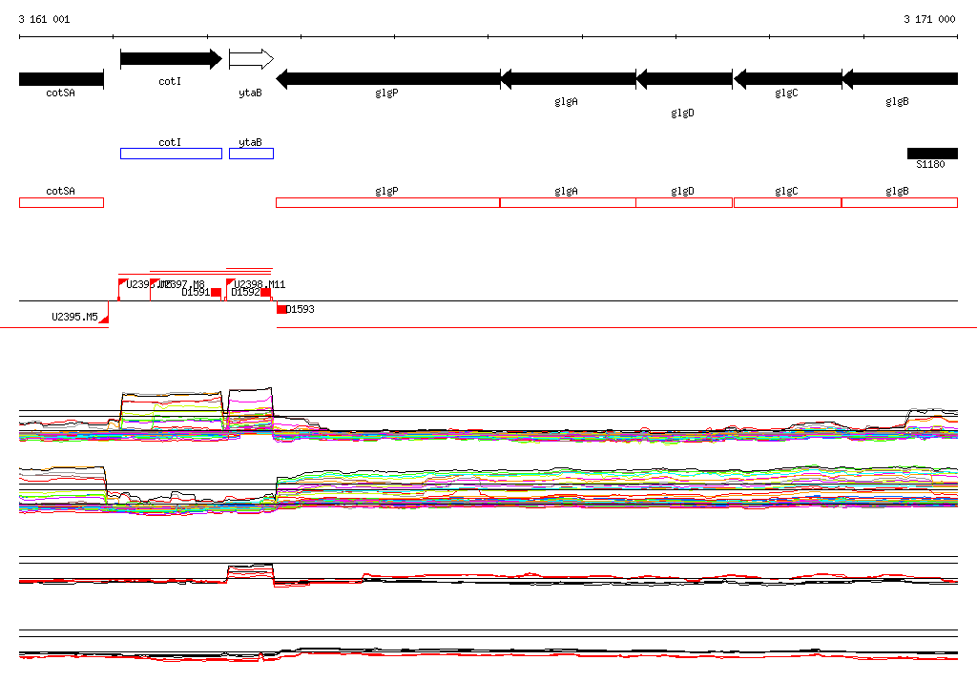Select the red-outlined cotSA box
The width and height of the screenshot is (977, 681).
(61, 202)
